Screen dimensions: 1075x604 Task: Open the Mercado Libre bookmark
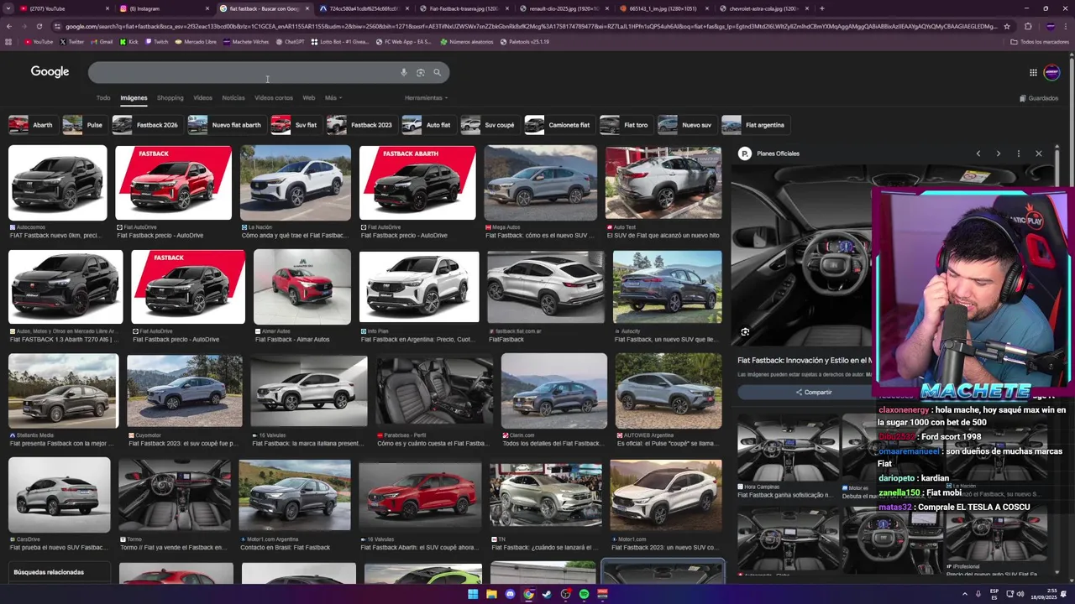196,41
